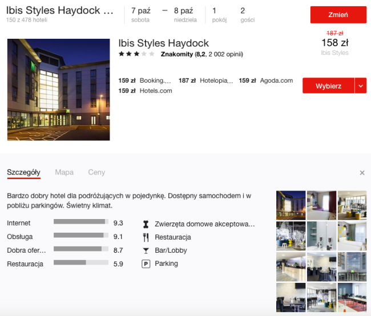Click the 158 zł best price

[x=335, y=43]
